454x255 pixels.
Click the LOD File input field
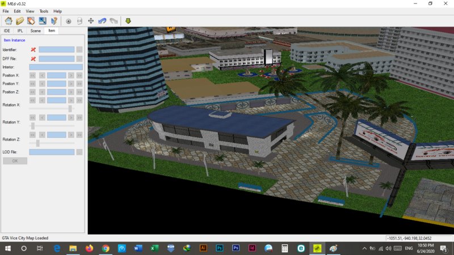pyautogui.click(x=52, y=152)
